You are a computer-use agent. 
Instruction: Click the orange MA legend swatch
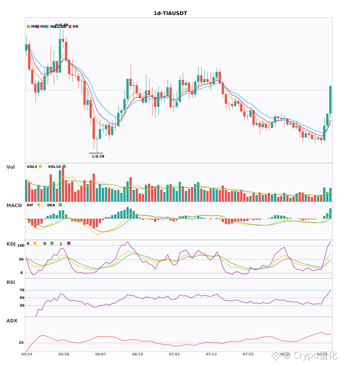(x=28, y=27)
